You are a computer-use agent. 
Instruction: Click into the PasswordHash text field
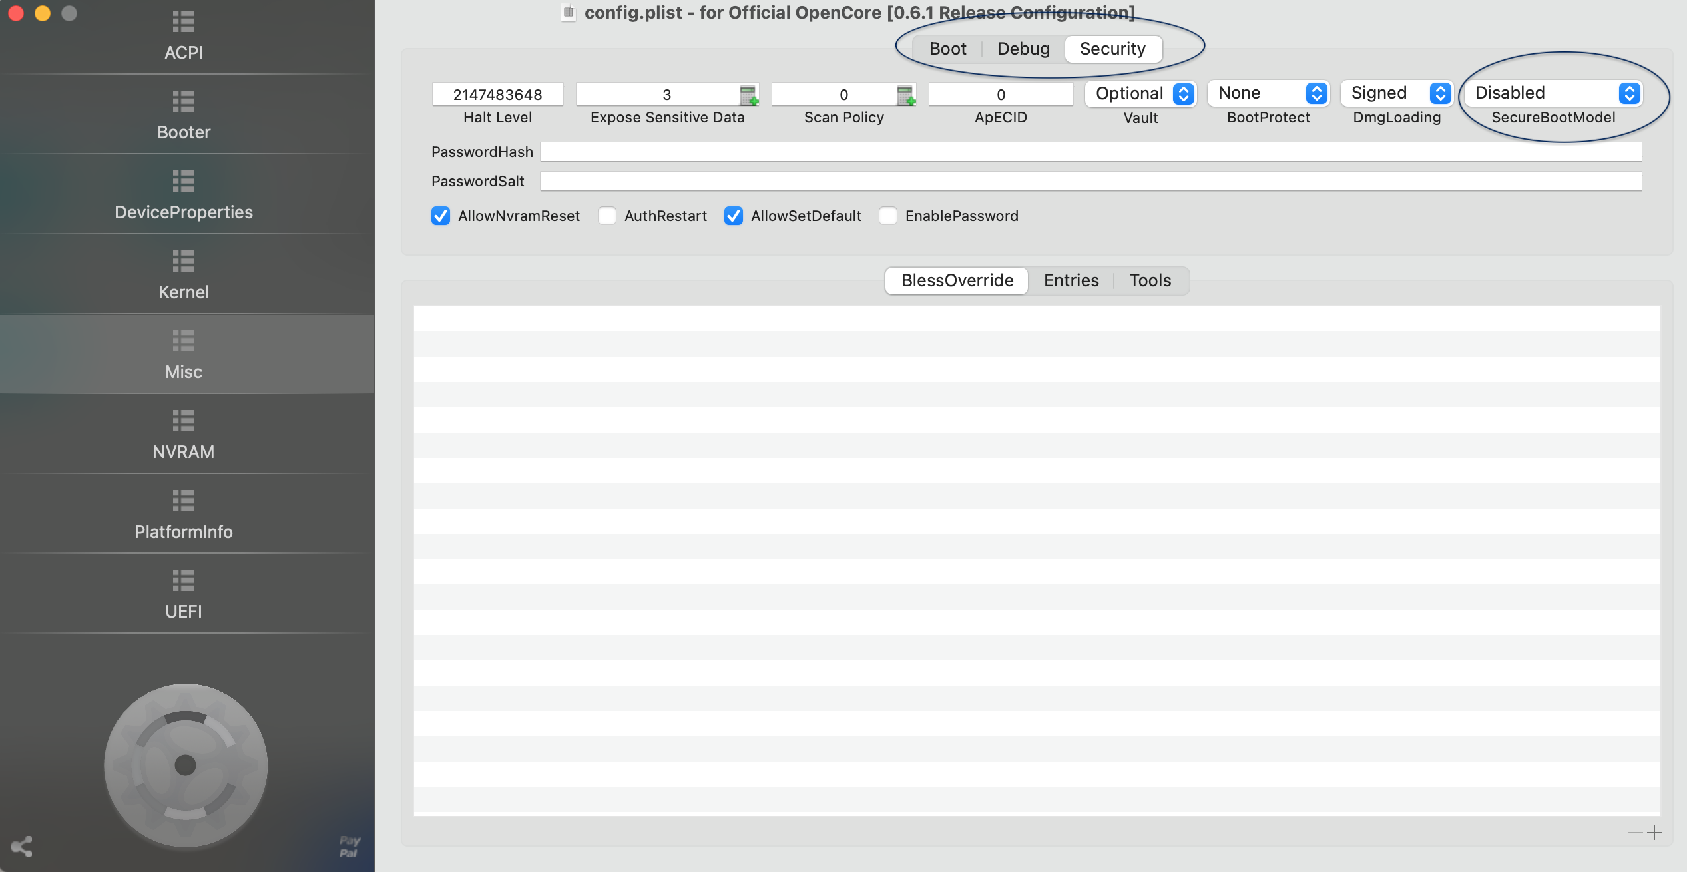click(x=1090, y=152)
